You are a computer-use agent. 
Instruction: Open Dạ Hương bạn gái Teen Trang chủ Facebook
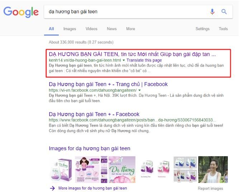[108, 84]
